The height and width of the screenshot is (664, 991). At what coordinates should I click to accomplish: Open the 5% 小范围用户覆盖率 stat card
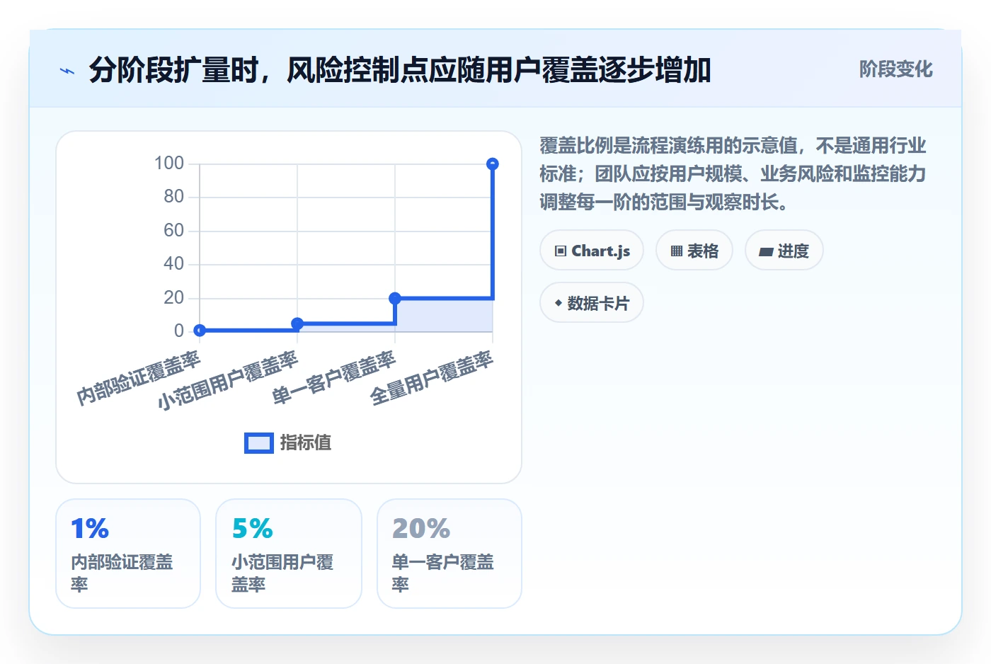(x=289, y=554)
